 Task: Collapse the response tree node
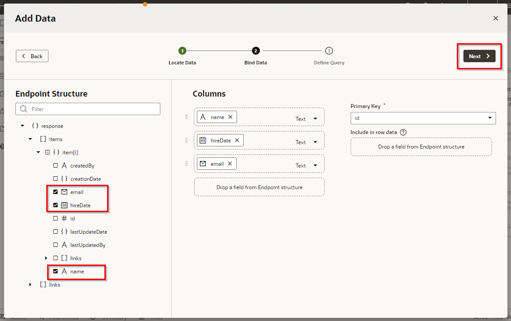[22, 126]
